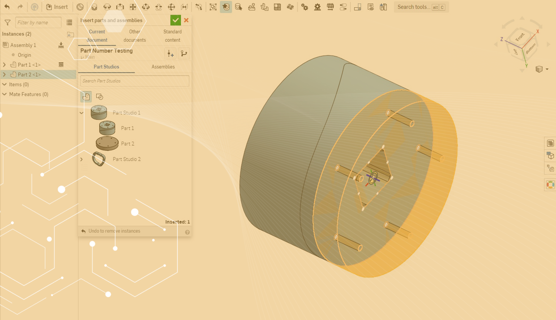Click the Insert button in toolbar
556x320 pixels.
pyautogui.click(x=57, y=7)
